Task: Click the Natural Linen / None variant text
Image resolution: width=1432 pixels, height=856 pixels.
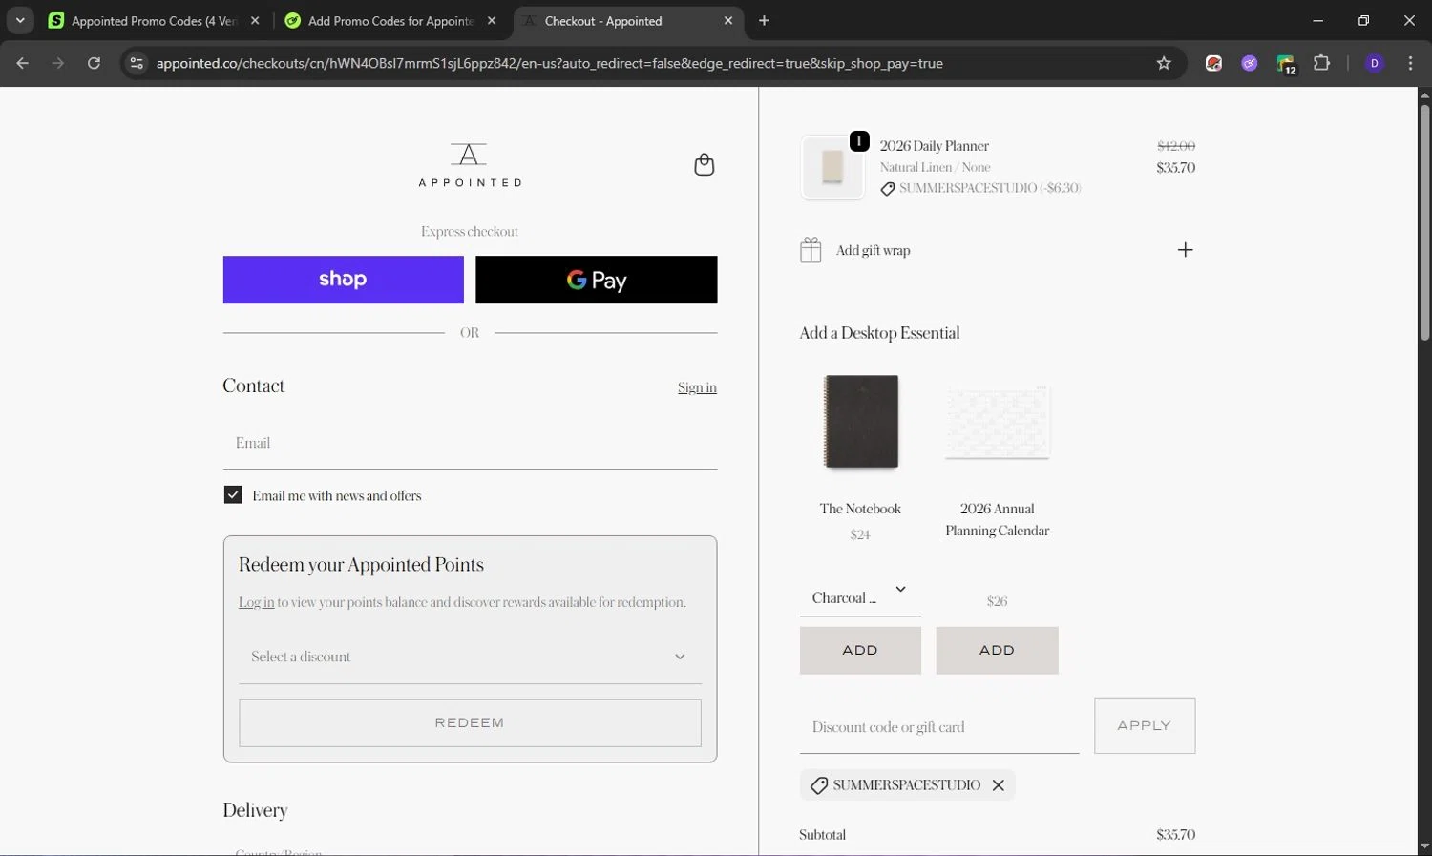Action: [x=935, y=167]
